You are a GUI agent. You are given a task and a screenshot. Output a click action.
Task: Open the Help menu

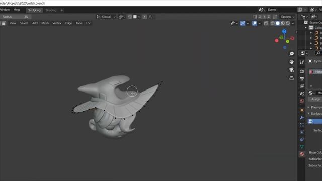pos(17,10)
